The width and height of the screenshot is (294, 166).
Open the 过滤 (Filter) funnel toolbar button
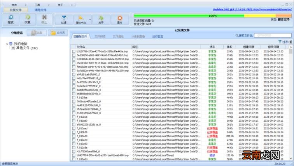[64, 19]
